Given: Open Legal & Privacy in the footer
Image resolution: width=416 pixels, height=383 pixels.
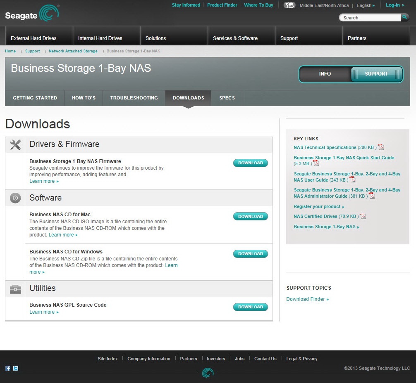Looking at the screenshot, I should point(301,359).
